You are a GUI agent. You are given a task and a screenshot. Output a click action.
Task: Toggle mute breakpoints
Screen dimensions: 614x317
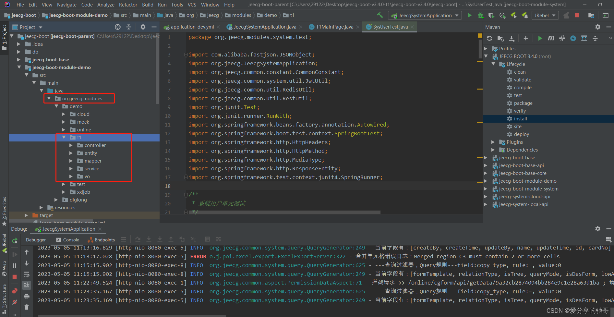click(x=15, y=302)
